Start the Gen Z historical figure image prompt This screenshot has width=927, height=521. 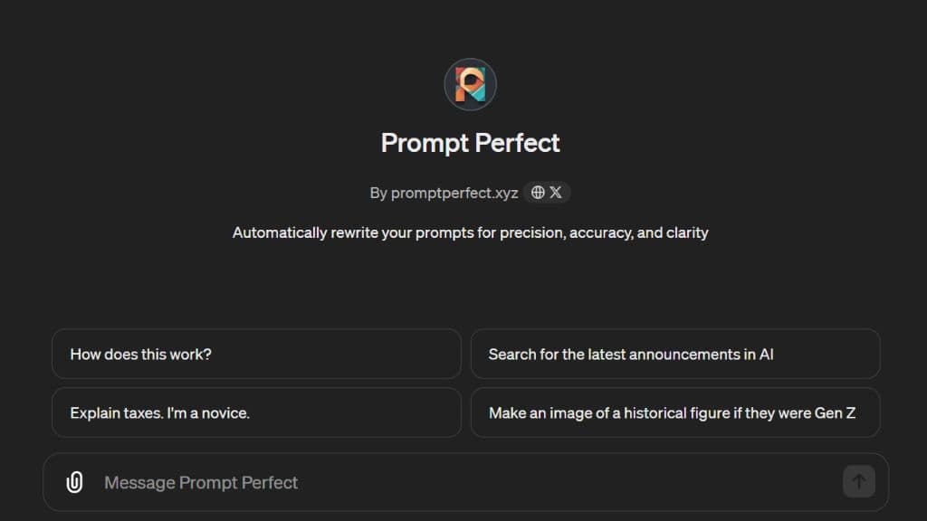click(x=675, y=412)
